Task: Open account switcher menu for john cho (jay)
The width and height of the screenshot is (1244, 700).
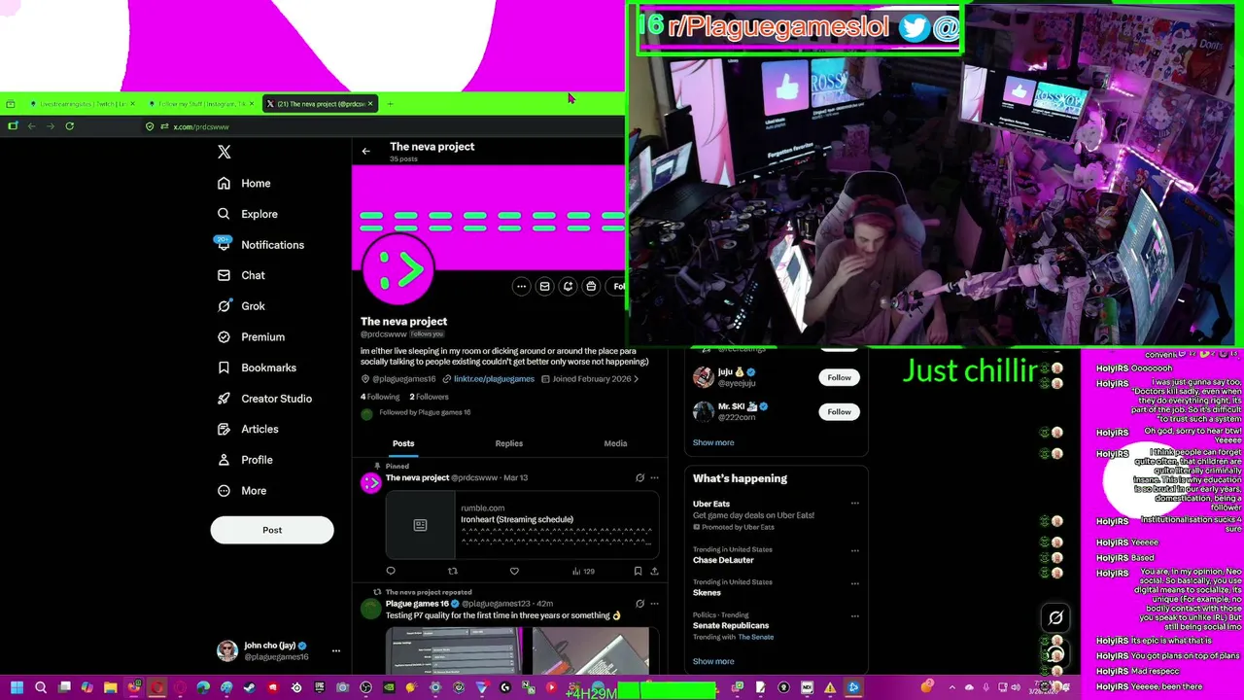Action: pos(336,650)
